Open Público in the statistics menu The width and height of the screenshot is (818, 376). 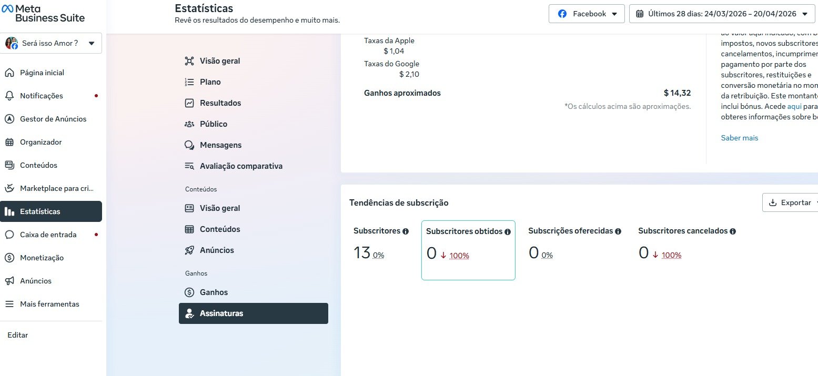click(x=214, y=124)
